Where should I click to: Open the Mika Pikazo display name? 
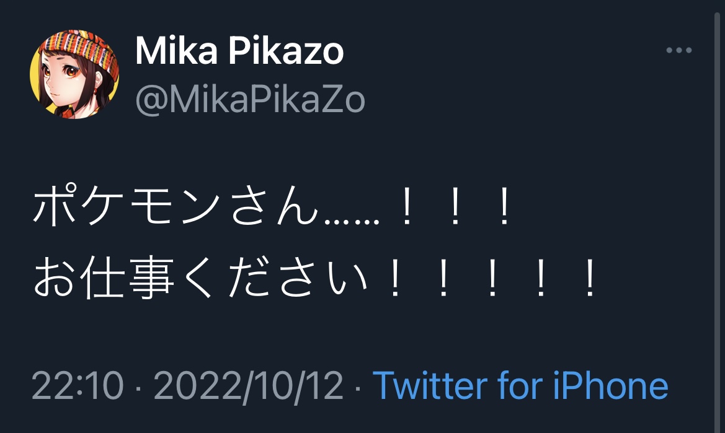pyautogui.click(x=239, y=52)
